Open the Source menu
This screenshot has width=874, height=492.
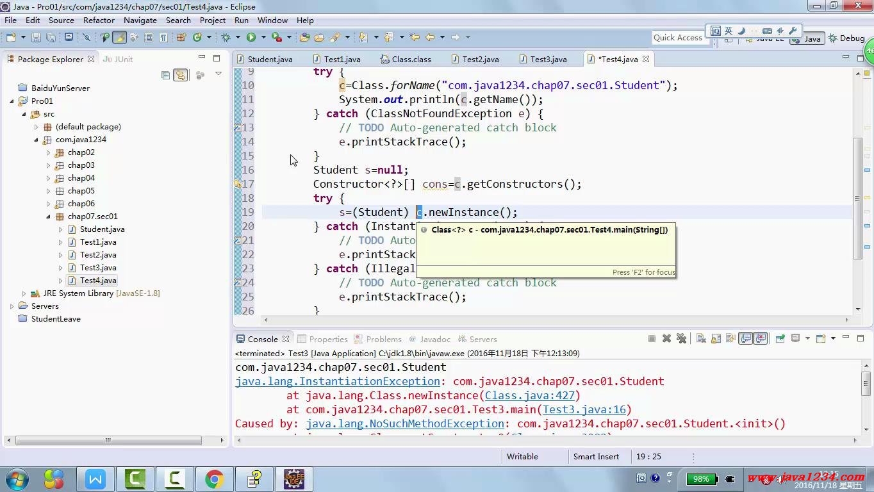pos(61,20)
